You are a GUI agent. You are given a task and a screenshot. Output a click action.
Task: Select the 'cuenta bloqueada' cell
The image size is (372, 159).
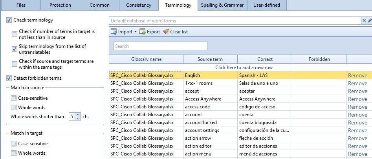click(265, 122)
